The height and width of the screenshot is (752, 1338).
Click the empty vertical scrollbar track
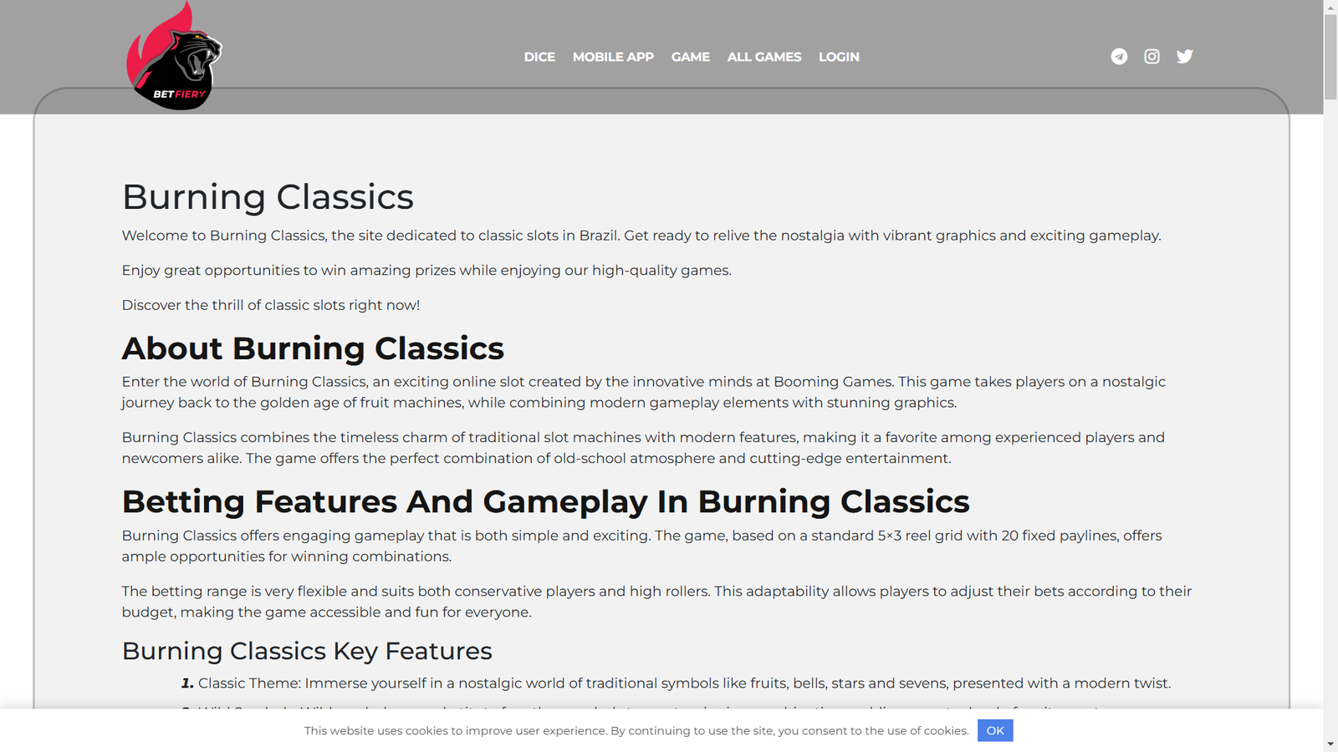(x=1330, y=418)
